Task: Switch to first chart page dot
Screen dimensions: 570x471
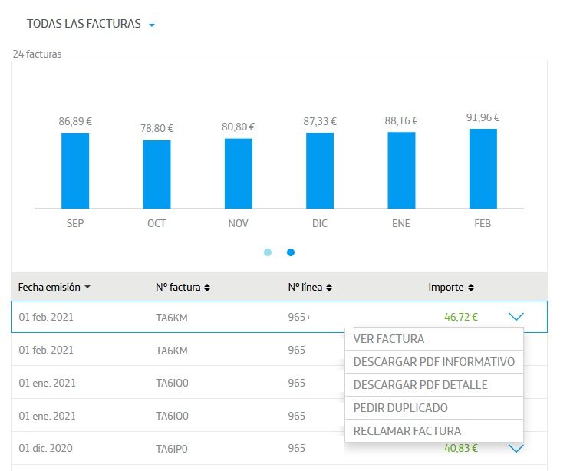Action: point(268,252)
